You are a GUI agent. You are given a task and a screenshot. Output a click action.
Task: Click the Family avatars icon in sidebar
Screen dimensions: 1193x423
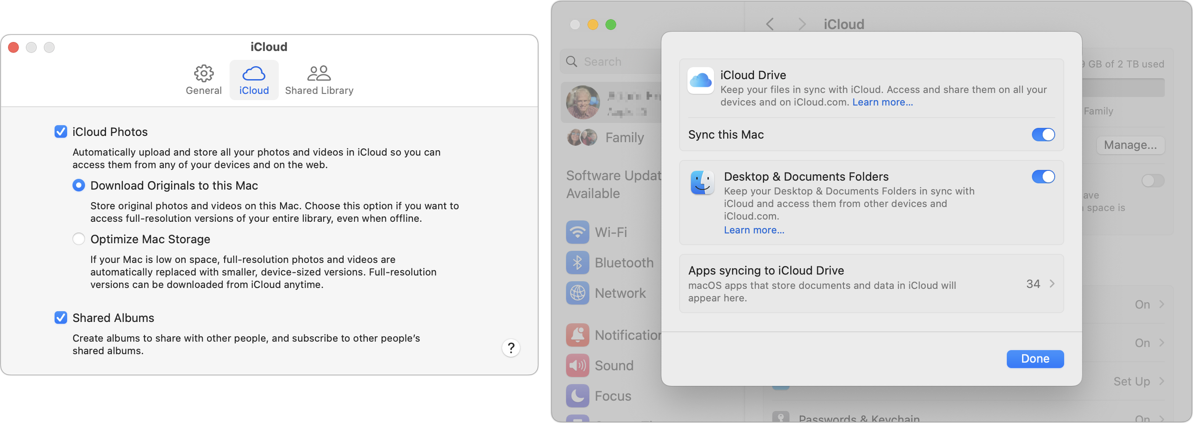[582, 137]
